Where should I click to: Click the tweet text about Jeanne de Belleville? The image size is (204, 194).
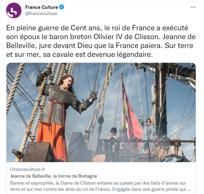click(101, 41)
